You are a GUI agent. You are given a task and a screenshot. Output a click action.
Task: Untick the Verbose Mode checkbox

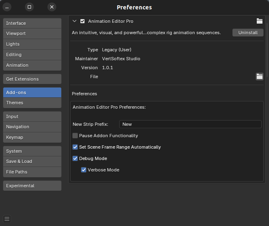pyautogui.click(x=84, y=170)
